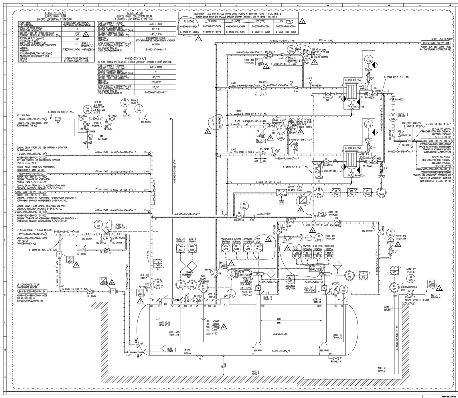Select the '6-6500-PT-507A' tag cell
Screen dimensions: 458x398
click(212, 26)
